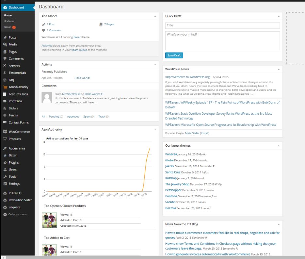Image resolution: width=305 pixels, height=259 pixels.
Task: Click the Settings icon in sidebar
Action: 5,184
